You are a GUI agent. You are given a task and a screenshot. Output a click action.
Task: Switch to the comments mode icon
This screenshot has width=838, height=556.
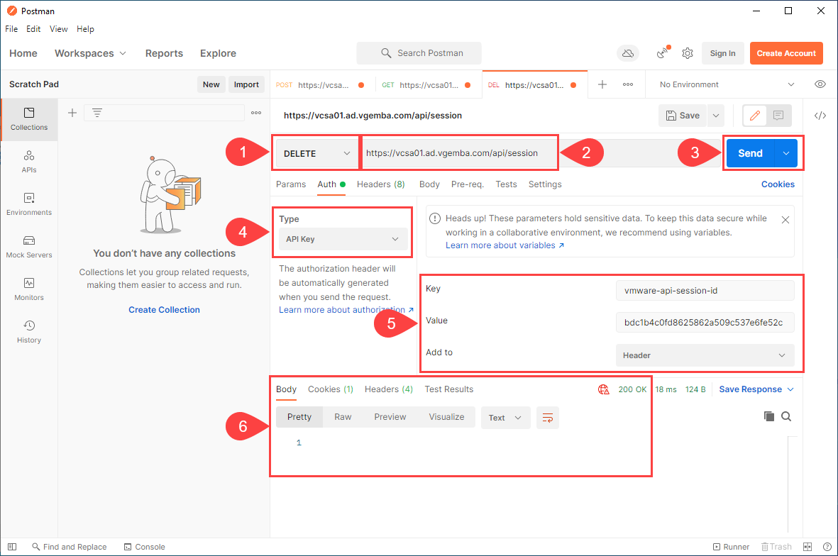coord(778,116)
